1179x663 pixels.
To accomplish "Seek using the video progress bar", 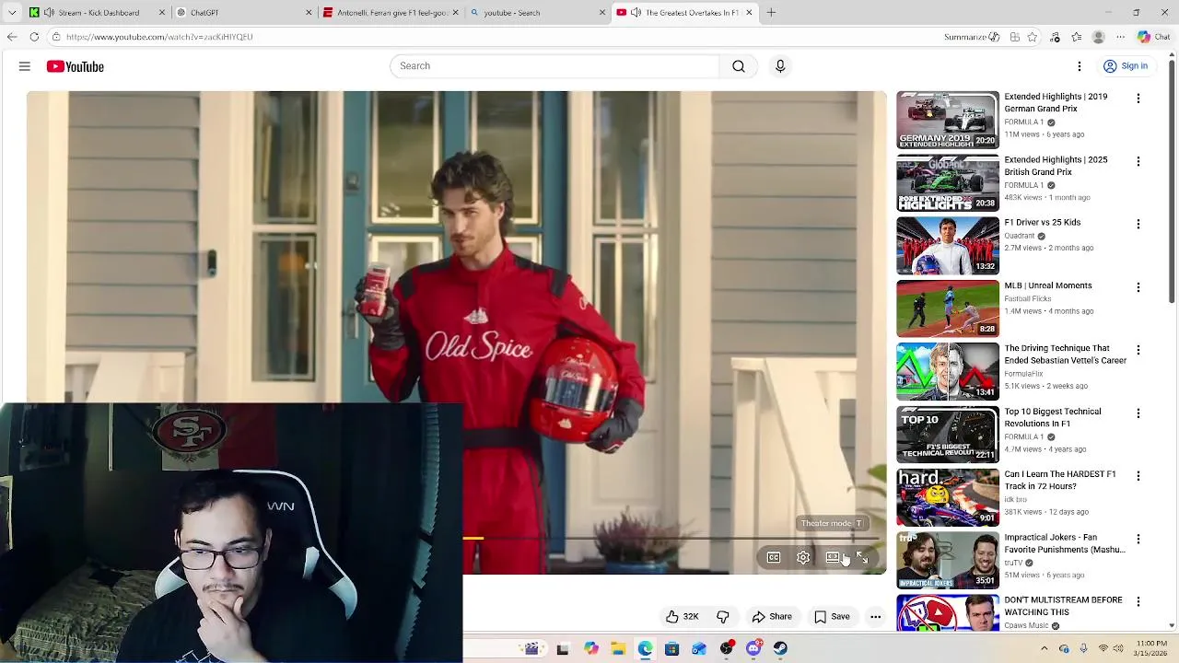I will [x=671, y=538].
